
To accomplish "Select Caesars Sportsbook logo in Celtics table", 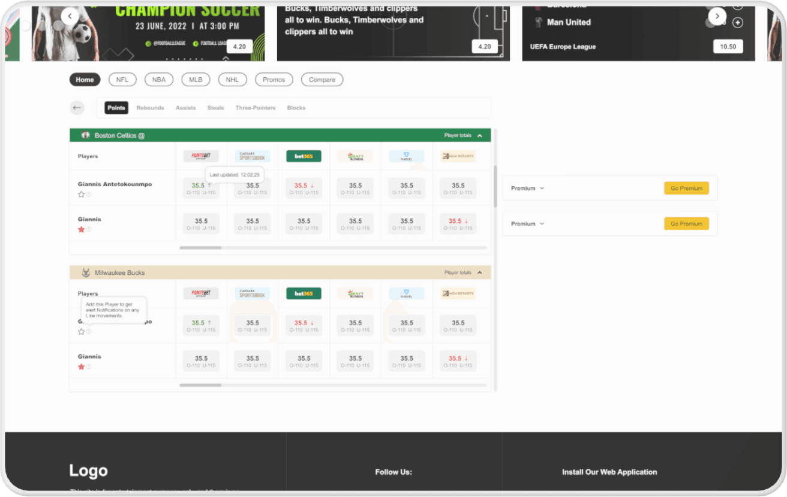I will (252, 156).
